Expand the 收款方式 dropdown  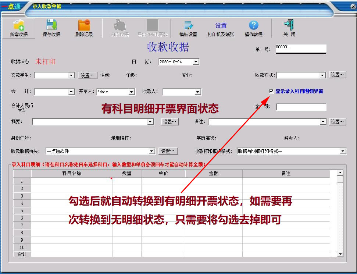[322, 75]
